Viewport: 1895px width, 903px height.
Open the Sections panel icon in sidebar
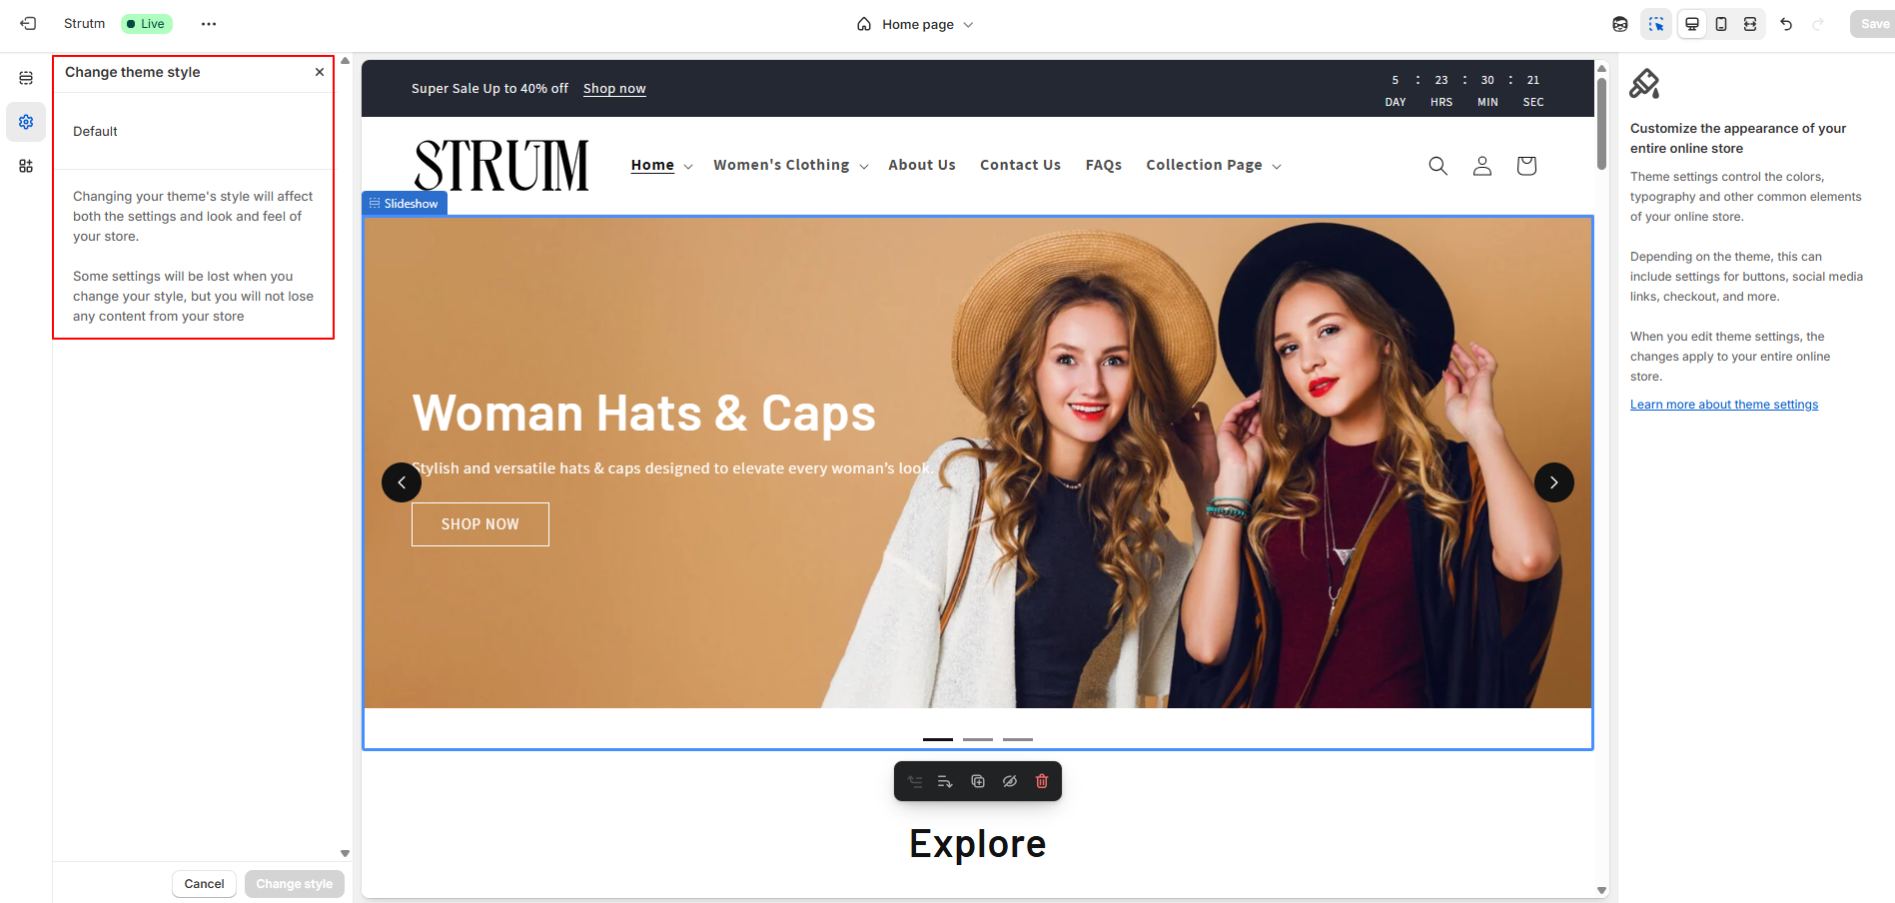pos(26,78)
